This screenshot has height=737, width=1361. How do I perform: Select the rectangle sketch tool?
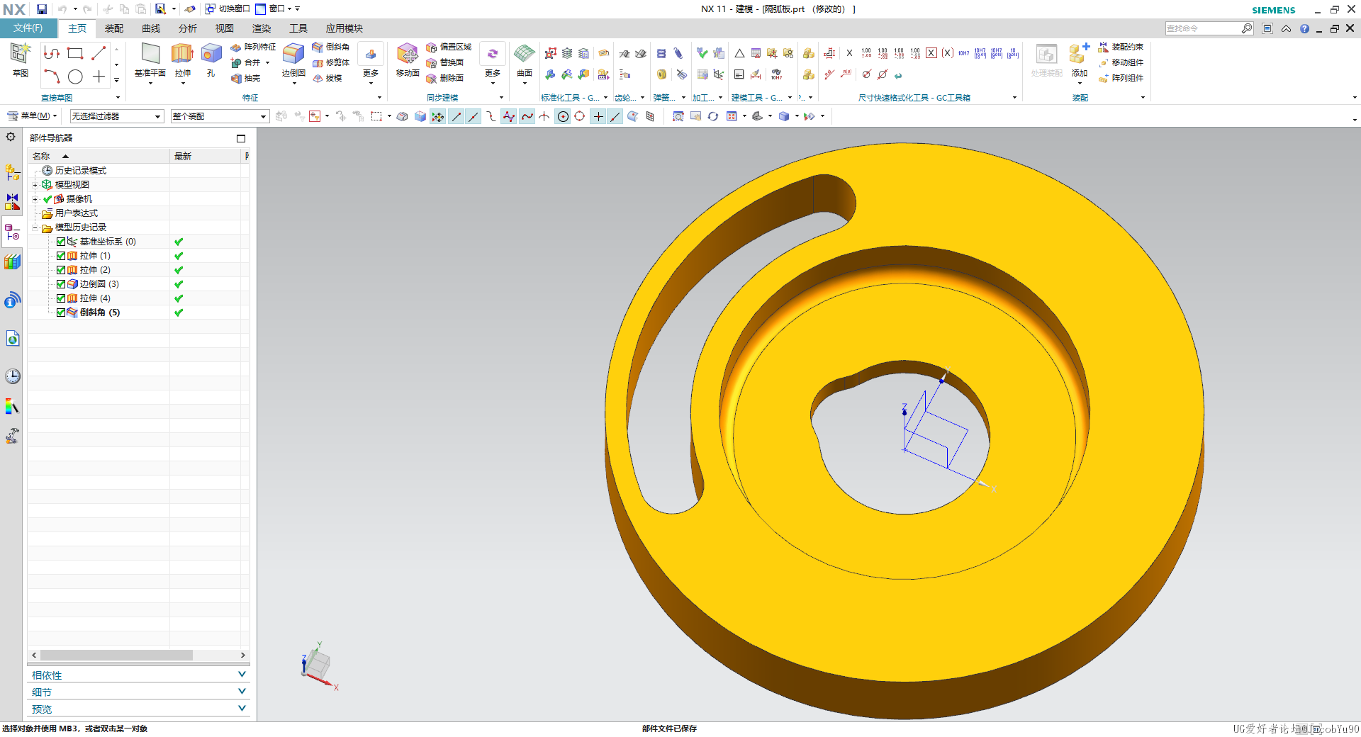[75, 53]
